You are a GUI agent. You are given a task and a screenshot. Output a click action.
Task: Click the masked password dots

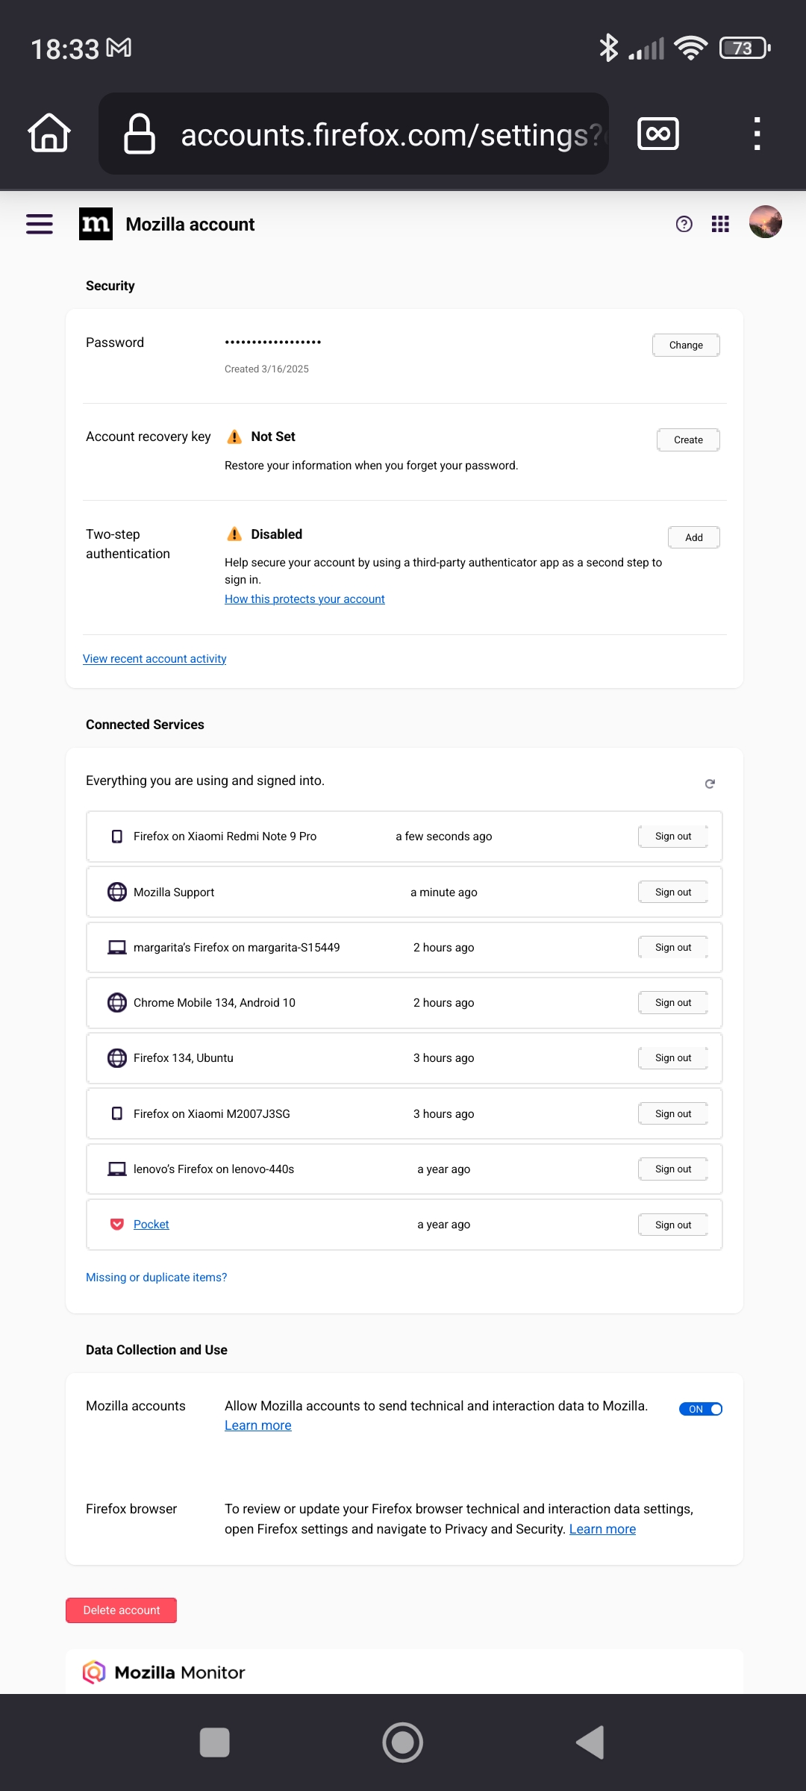click(x=273, y=343)
